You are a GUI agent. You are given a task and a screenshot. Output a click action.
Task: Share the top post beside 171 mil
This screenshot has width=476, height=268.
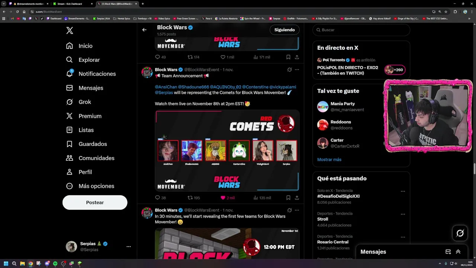pyautogui.click(x=297, y=57)
